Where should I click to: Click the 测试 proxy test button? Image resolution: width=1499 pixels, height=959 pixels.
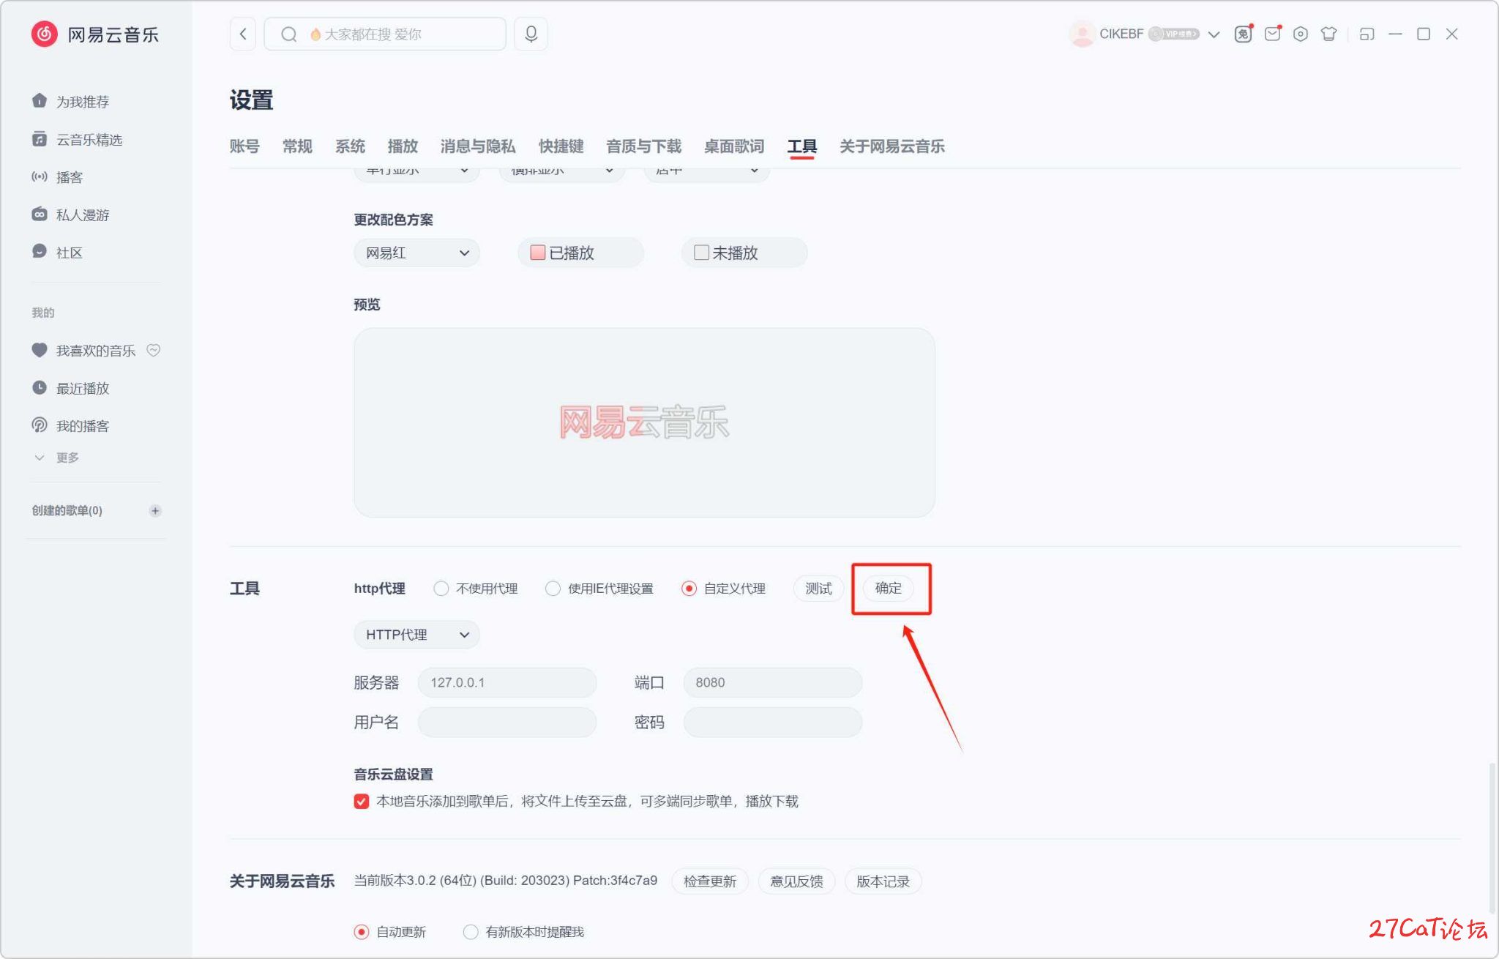tap(818, 589)
